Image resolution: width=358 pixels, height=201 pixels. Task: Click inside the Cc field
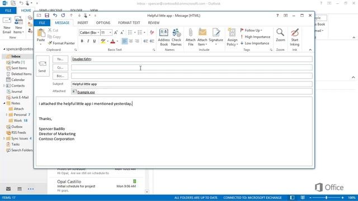coord(192,68)
